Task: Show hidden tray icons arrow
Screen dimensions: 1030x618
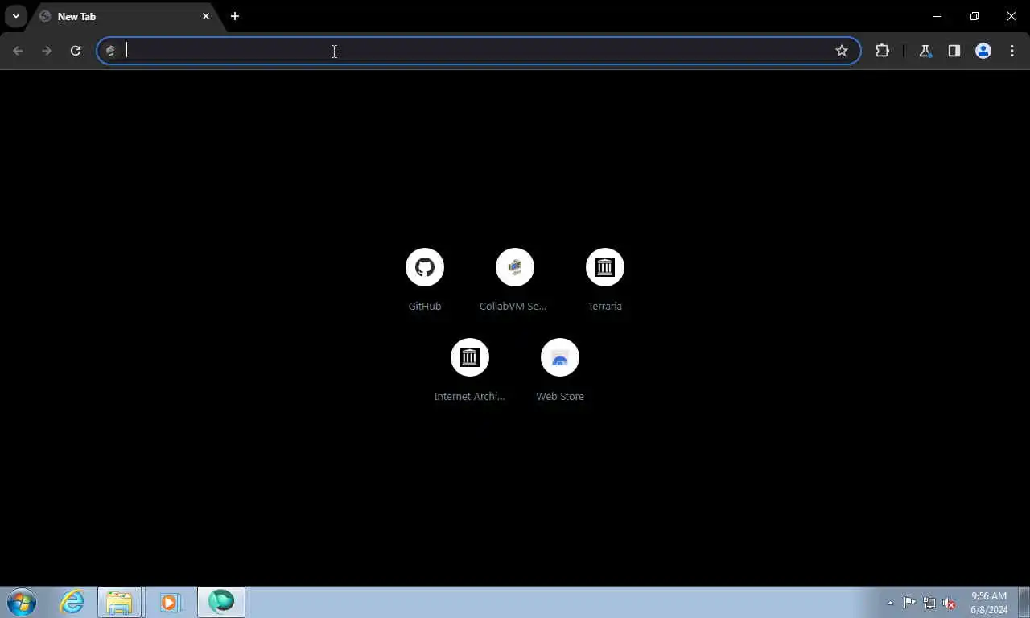Action: pos(890,603)
